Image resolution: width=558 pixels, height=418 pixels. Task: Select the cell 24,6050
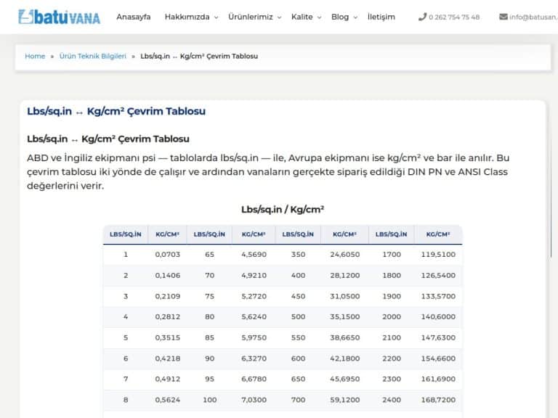pos(345,255)
